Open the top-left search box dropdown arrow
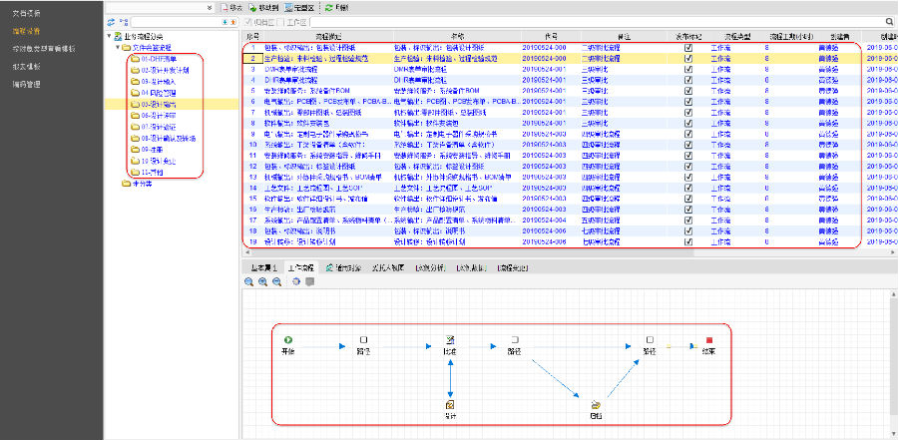Viewport: 898px width, 440px height. (x=209, y=7)
